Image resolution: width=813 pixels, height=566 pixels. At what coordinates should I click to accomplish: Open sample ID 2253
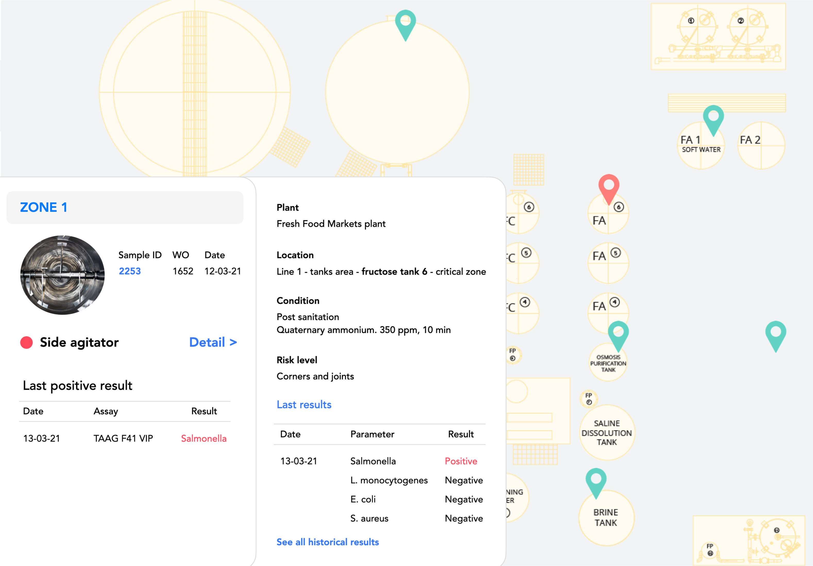[x=130, y=271]
